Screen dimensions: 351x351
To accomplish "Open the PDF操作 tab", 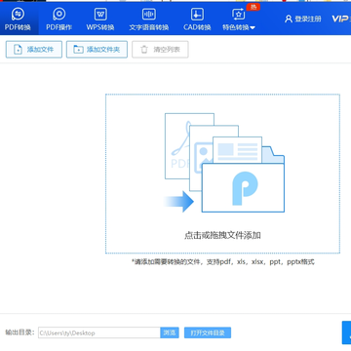I will pyautogui.click(x=58, y=19).
